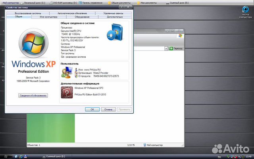
Task: Open Сведения об обновлениях
Action: pyautogui.click(x=33, y=95)
